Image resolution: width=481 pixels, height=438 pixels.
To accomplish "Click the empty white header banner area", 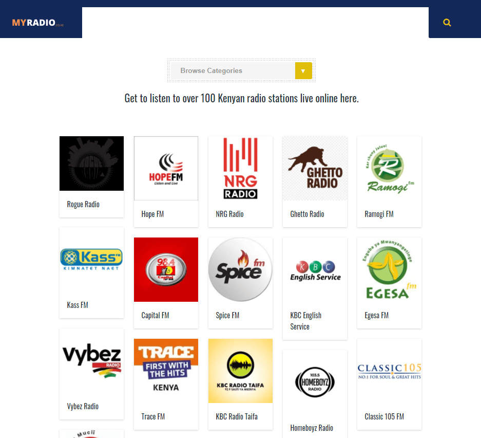I will tap(255, 23).
